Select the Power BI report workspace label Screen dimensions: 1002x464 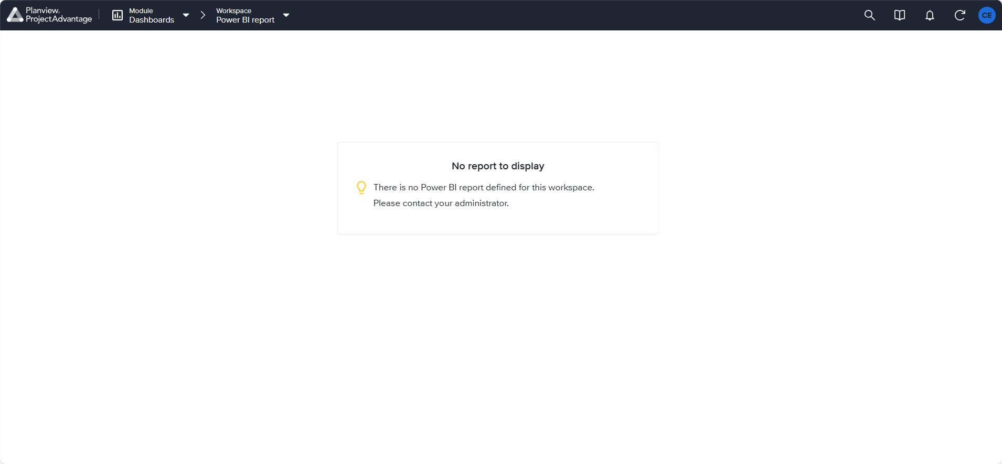245,20
